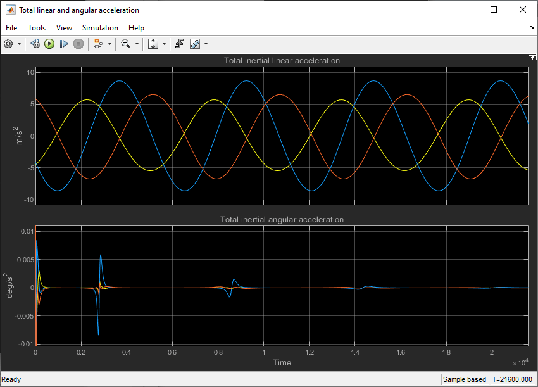The image size is (538, 387).
Task: Click the Stop simulation icon
Action: (78, 44)
